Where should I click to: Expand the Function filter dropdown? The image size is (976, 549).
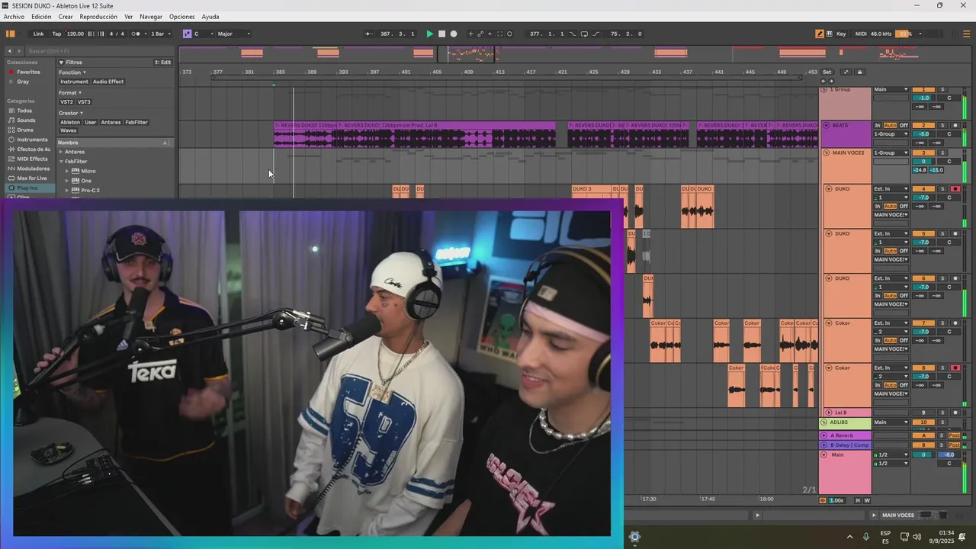[x=72, y=72]
